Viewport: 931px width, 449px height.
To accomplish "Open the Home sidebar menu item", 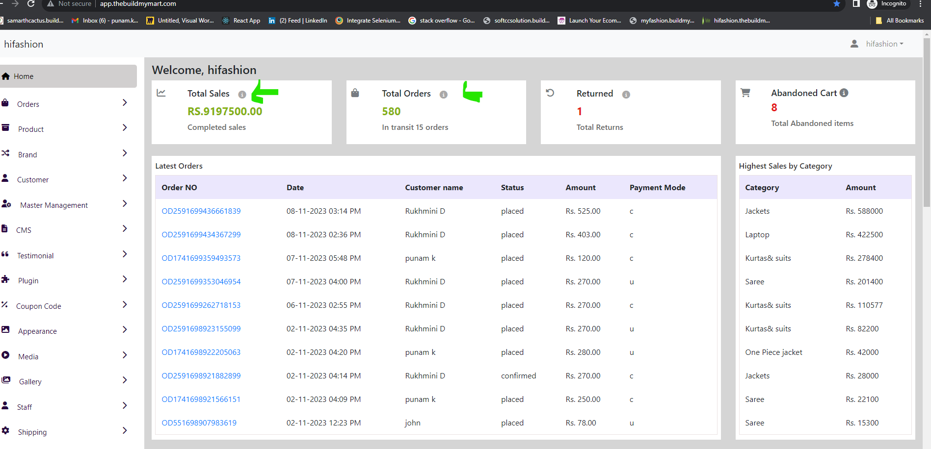I will click(x=68, y=76).
